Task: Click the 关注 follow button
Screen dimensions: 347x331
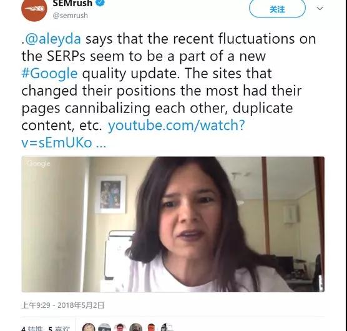Action: click(x=277, y=8)
